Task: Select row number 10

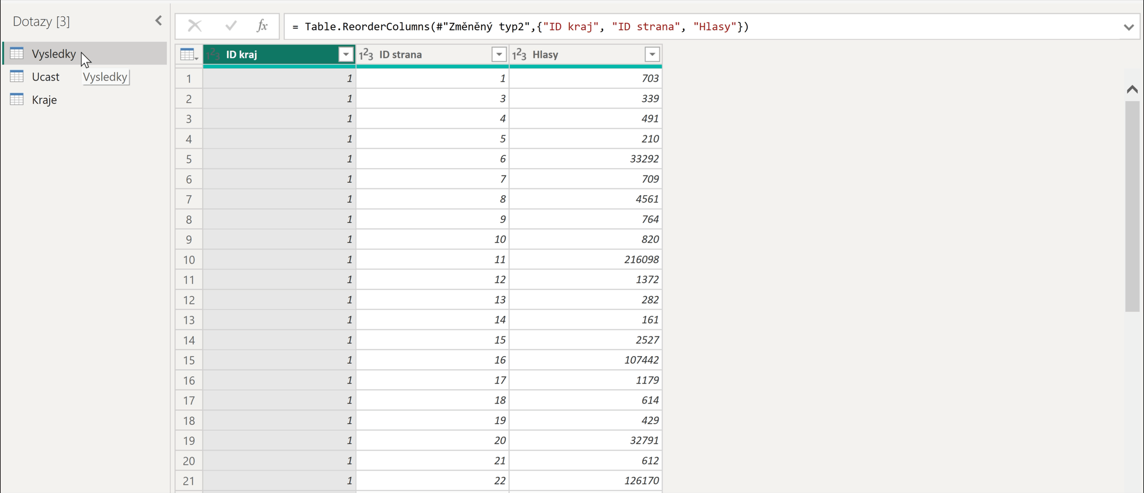Action: click(x=189, y=259)
